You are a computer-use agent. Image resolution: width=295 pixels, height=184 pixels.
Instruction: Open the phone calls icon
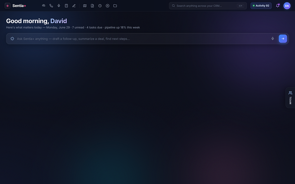point(51,6)
